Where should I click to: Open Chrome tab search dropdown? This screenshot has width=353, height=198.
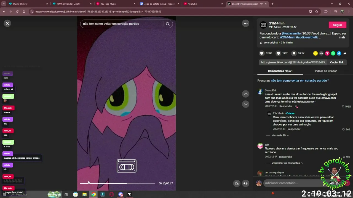(x=4, y=4)
